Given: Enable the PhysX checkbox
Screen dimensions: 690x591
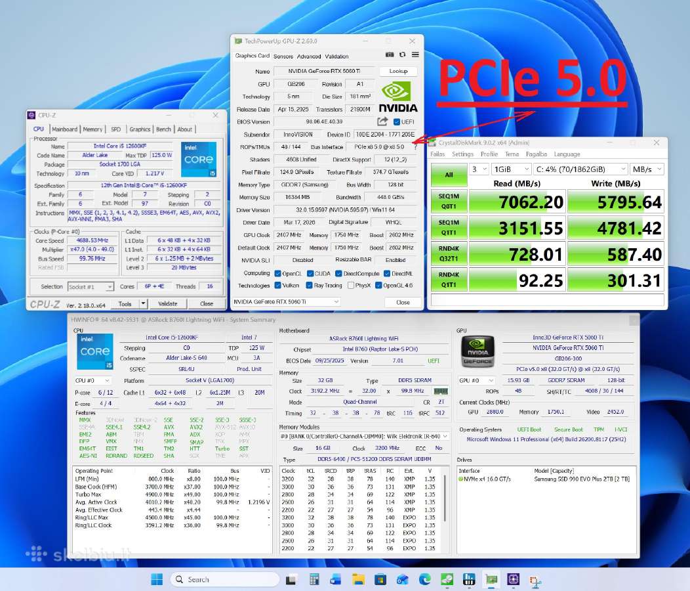Looking at the screenshot, I should [351, 285].
